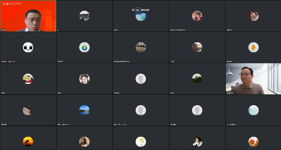Click the 陕西省高等教育学会 name label
281x150 pixels.
pyautogui.click(x=122, y=61)
